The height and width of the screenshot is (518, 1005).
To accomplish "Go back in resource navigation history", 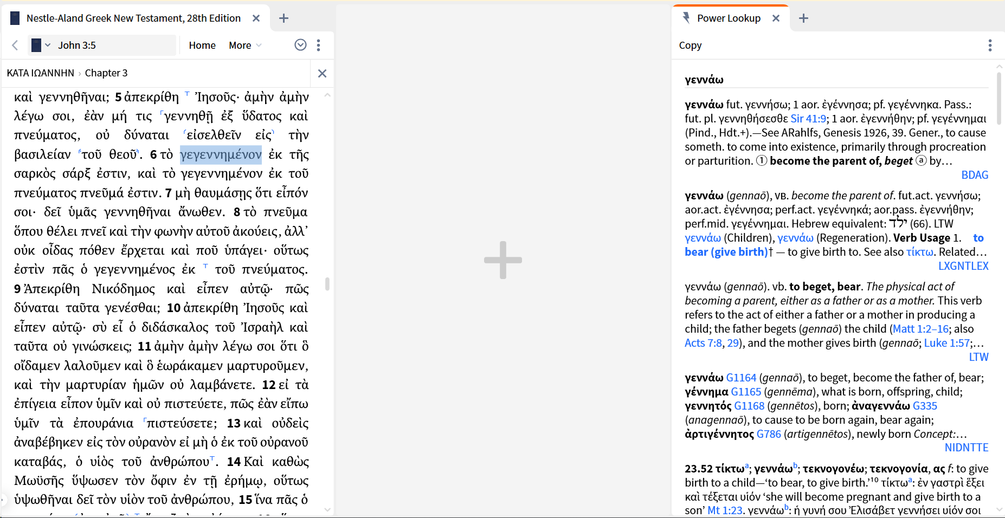I will click(x=15, y=46).
